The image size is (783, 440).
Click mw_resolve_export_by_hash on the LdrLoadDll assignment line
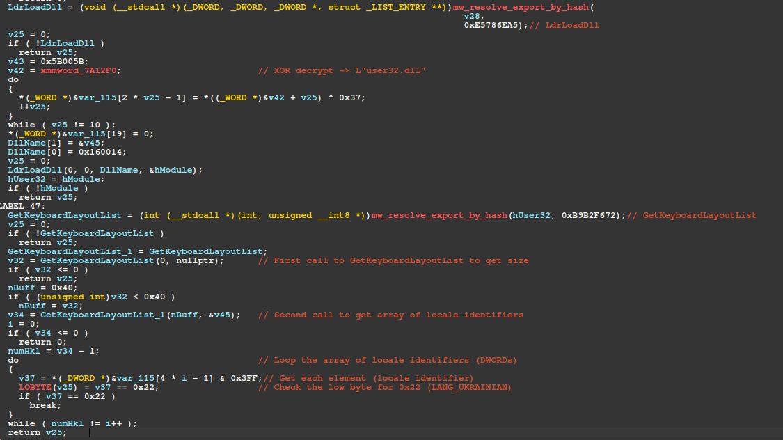[x=521, y=7]
